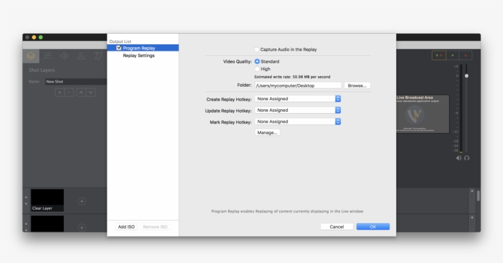Click the Manage... hotkeys button
503x263 pixels.
click(x=267, y=133)
